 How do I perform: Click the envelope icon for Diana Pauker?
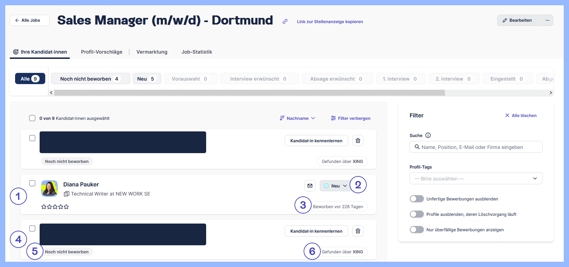point(310,186)
